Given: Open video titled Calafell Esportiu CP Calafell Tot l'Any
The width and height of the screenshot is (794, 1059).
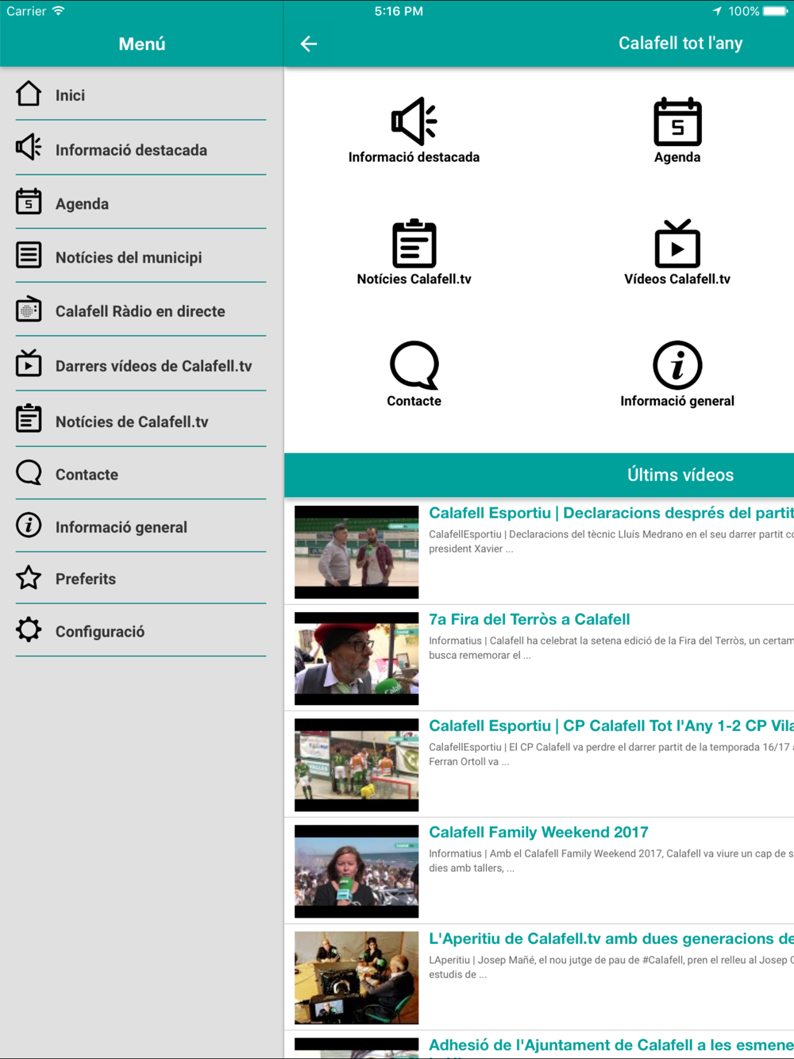Looking at the screenshot, I should pyautogui.click(x=611, y=726).
